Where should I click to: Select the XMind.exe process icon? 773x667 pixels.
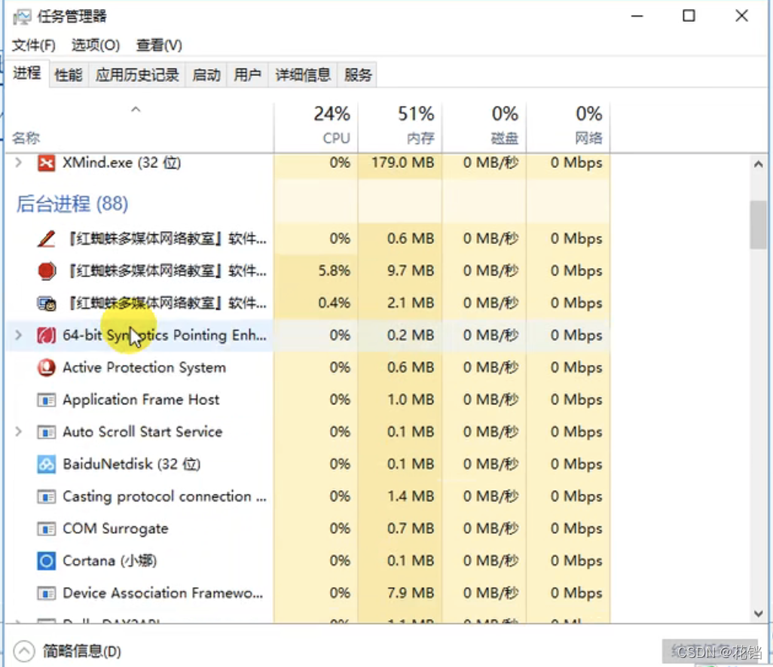pyautogui.click(x=45, y=163)
